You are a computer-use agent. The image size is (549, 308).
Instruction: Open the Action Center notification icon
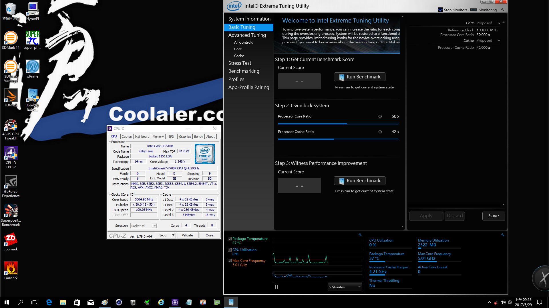[x=540, y=302]
